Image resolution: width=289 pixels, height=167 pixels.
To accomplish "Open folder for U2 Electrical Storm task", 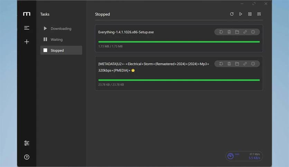I will [237, 64].
